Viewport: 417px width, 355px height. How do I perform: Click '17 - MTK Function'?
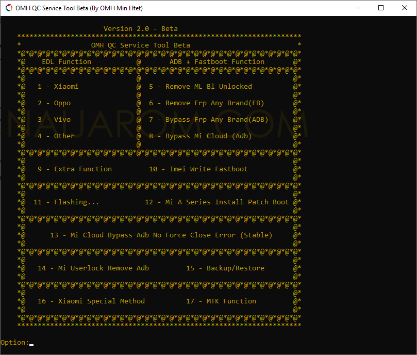point(221,301)
